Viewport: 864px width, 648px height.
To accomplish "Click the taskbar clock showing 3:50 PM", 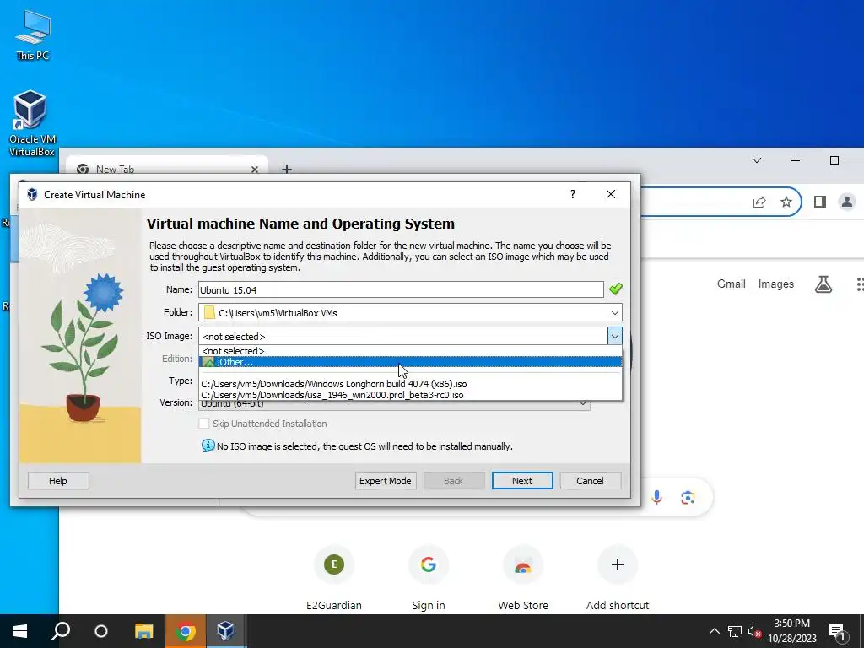I will click(x=791, y=631).
